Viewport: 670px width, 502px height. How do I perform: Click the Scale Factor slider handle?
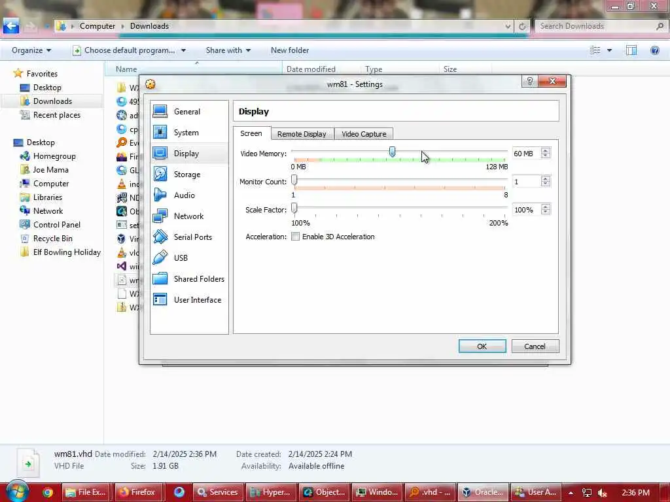pos(294,209)
